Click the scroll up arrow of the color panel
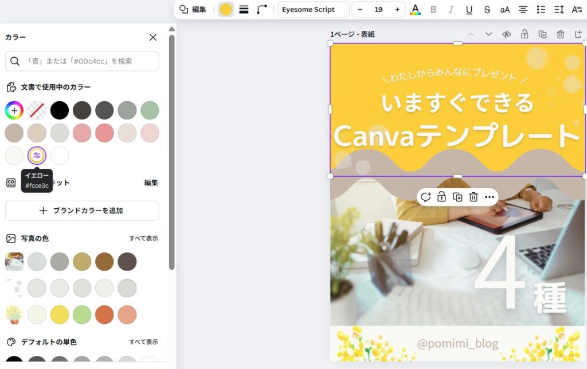This screenshot has height=369, width=587. click(x=172, y=29)
